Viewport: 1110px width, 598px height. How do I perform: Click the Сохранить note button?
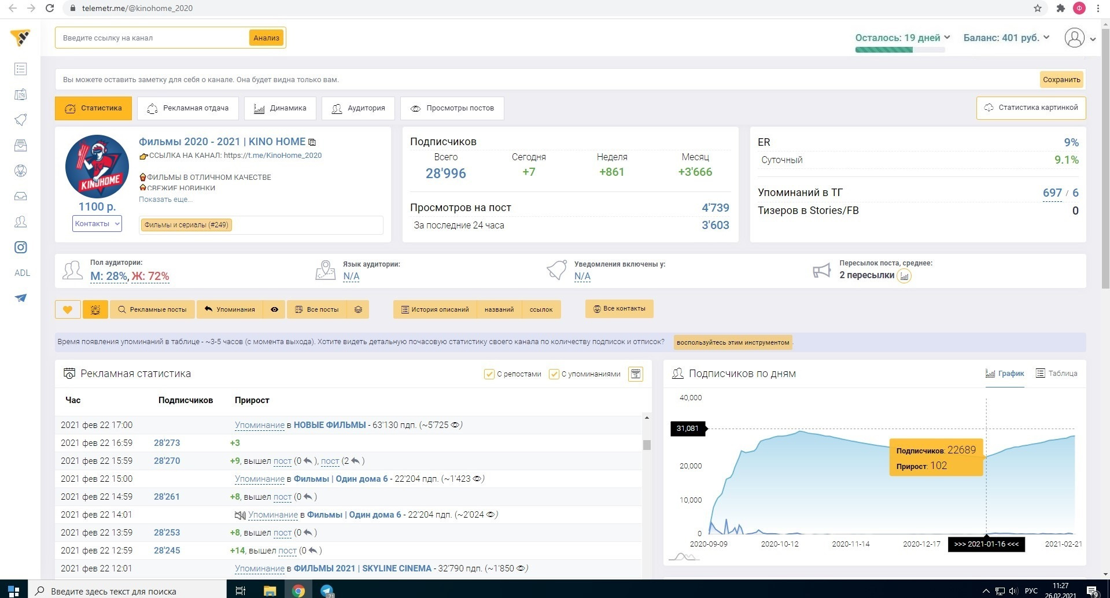point(1061,80)
